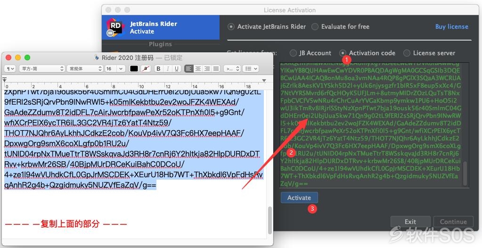Open the line spacing dropdown
482x248 pixels.
pyautogui.click(x=232, y=69)
